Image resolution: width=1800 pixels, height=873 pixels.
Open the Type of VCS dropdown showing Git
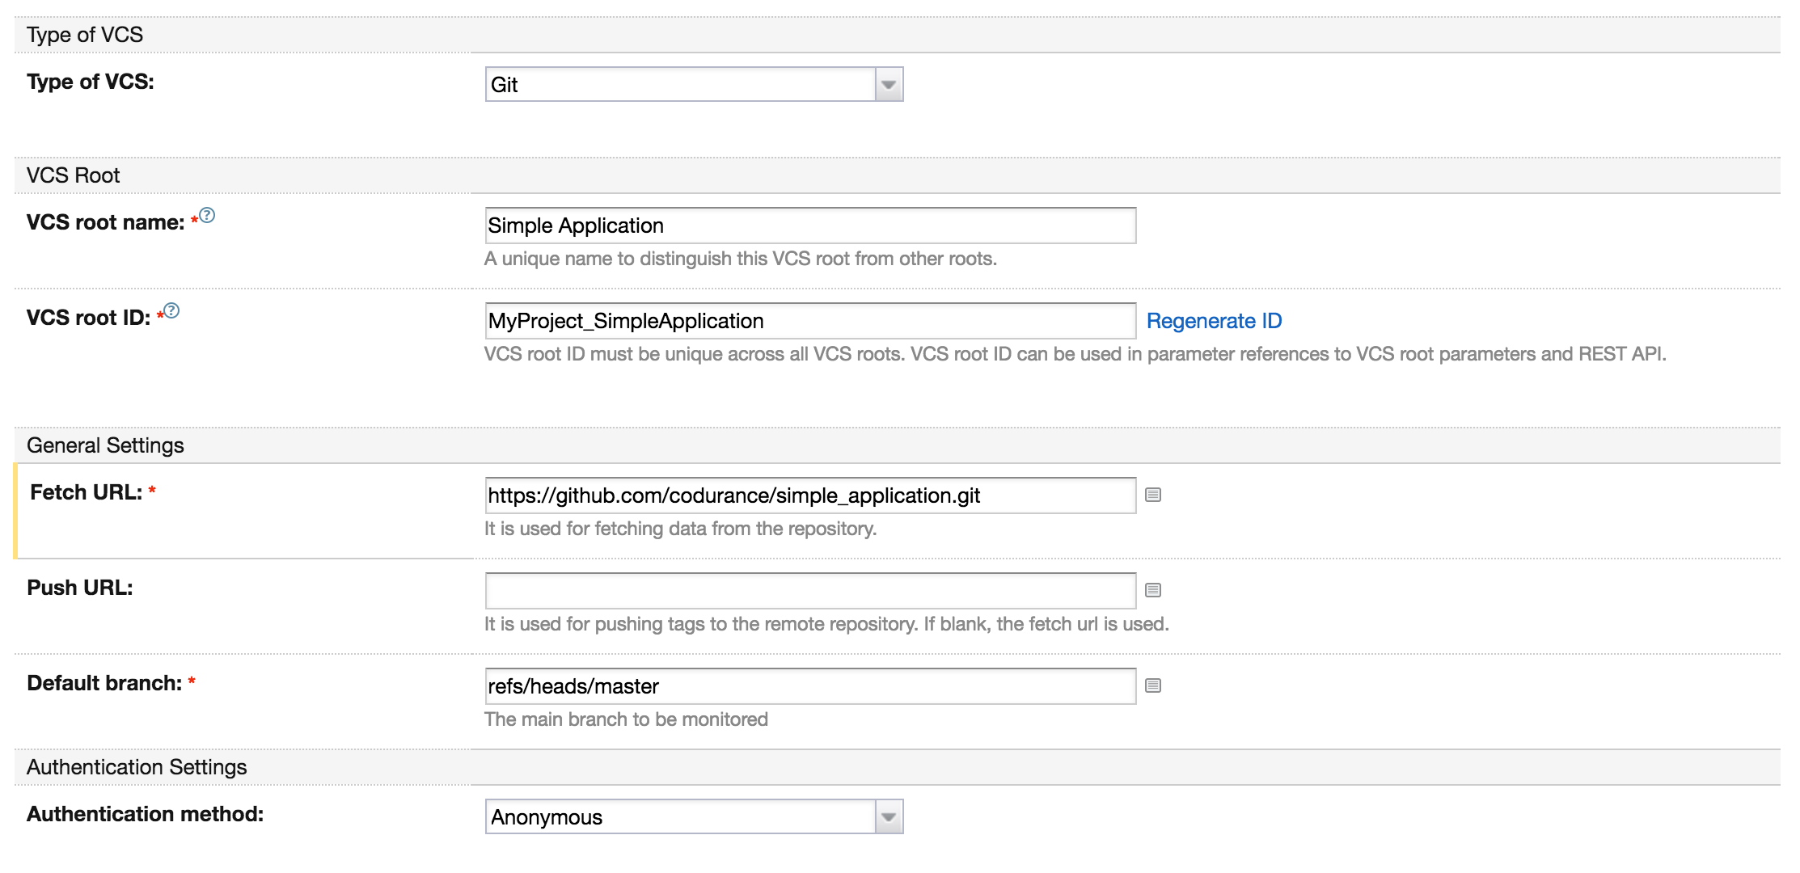(694, 84)
